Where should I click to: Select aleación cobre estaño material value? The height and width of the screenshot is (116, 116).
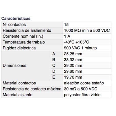pos(84,83)
